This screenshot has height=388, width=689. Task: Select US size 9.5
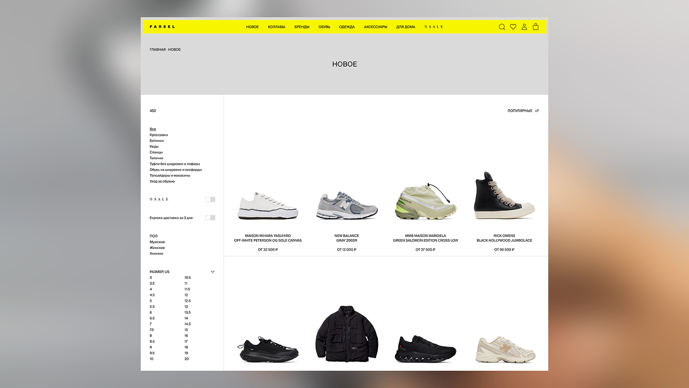[152, 353]
